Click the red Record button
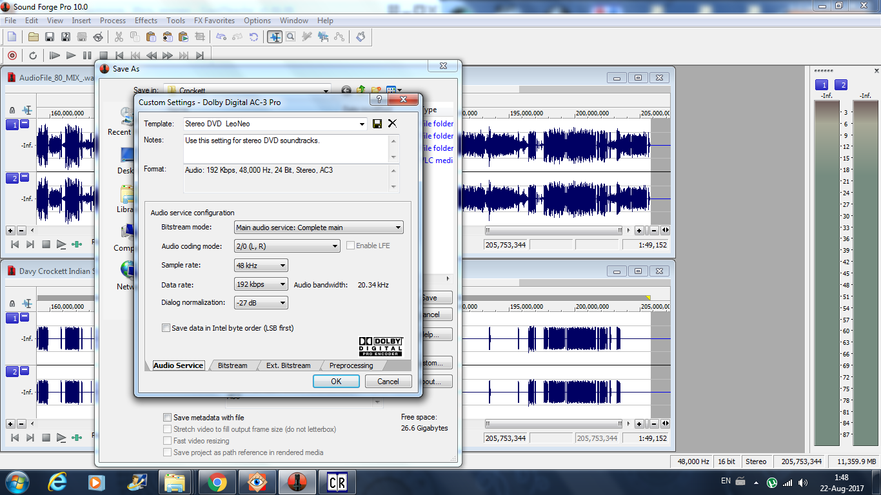881x495 pixels. [x=12, y=55]
